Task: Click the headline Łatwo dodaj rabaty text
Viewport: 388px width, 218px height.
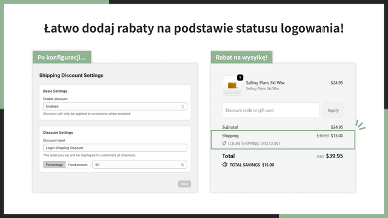Action: (194, 28)
